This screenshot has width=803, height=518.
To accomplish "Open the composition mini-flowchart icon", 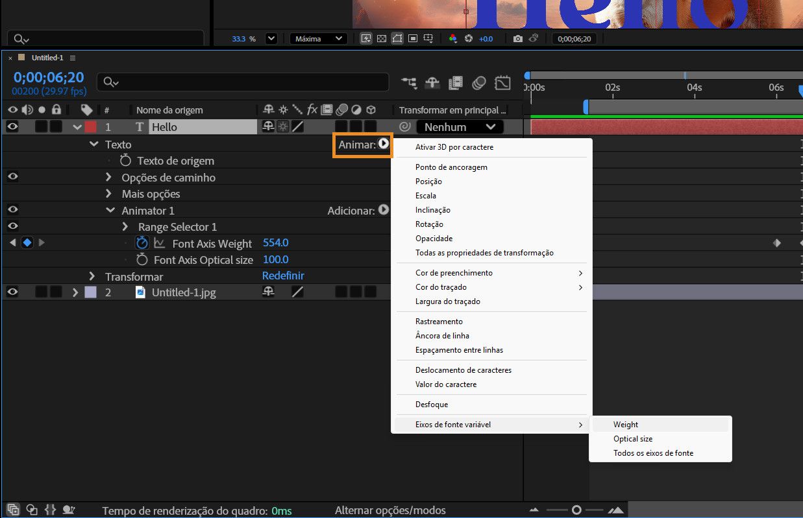I will (x=409, y=83).
